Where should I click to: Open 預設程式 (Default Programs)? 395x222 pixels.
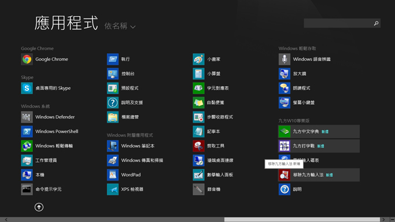(123, 88)
